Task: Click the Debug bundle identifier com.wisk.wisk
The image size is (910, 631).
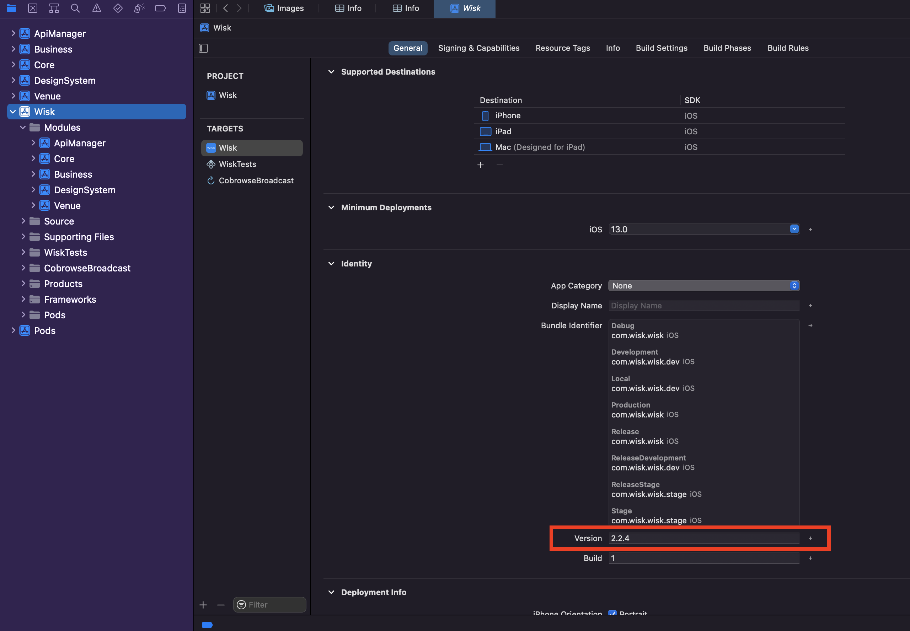Action: click(637, 336)
